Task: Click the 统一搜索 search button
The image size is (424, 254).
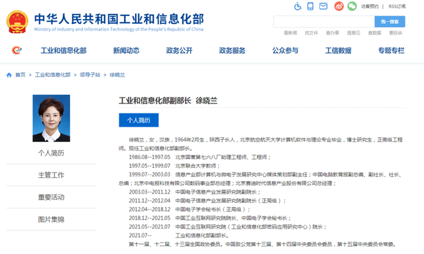Action: 390,22
